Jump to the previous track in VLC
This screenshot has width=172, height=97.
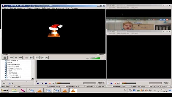click(x=12, y=58)
